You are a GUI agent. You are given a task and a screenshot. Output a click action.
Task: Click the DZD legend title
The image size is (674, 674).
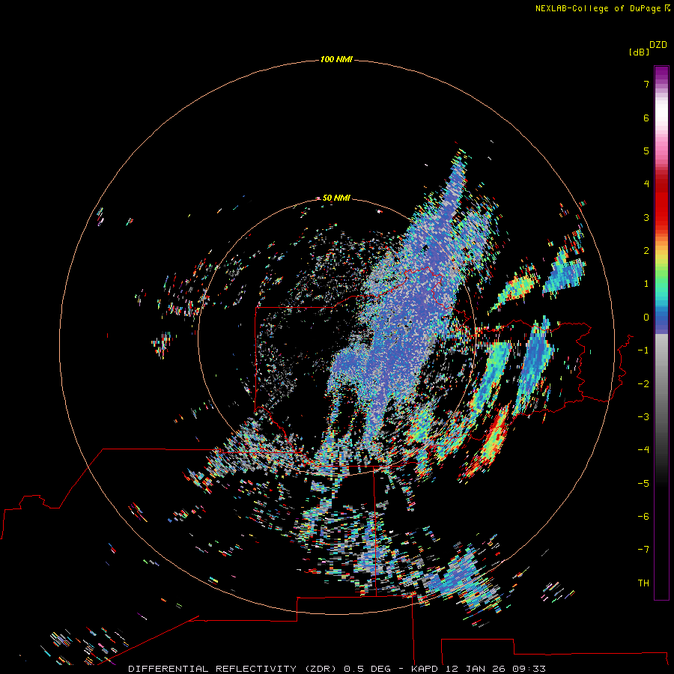(658, 45)
